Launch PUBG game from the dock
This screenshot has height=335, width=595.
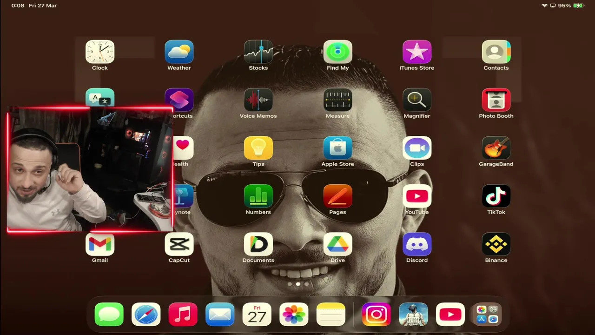(x=413, y=315)
